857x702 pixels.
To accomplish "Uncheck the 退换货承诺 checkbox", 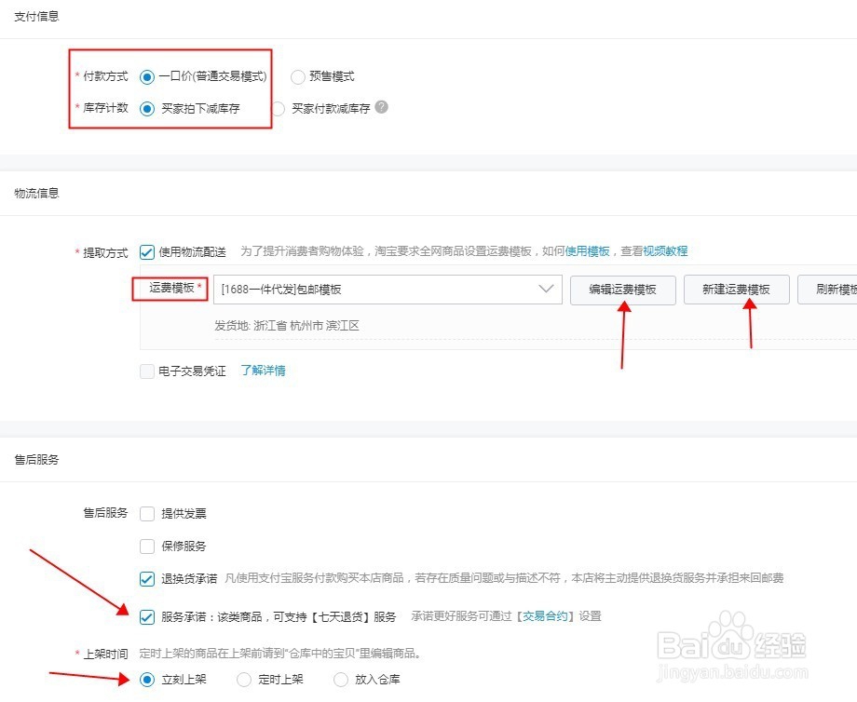I will coord(146,579).
